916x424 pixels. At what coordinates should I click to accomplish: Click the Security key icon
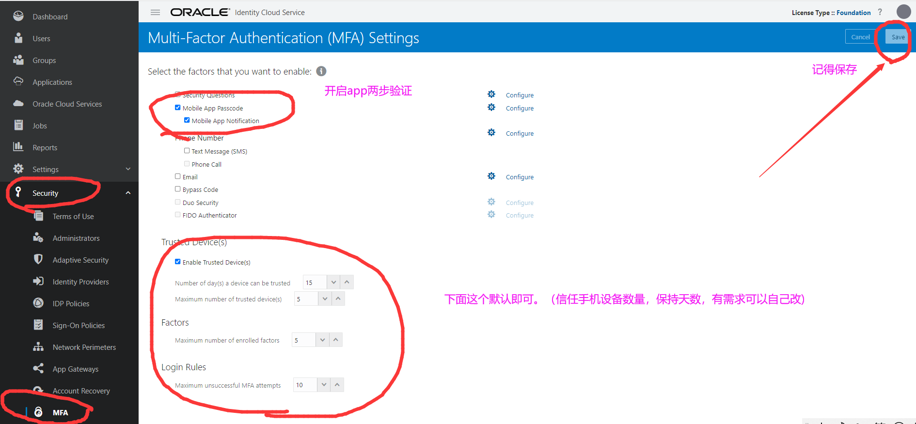pos(18,192)
